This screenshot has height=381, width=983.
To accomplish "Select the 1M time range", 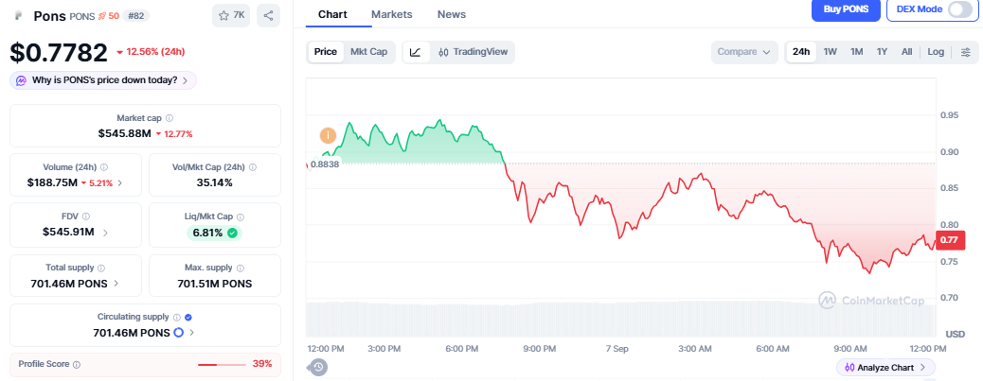I will tap(856, 52).
